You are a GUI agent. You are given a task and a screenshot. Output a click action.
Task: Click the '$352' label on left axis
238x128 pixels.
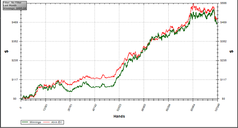pyautogui.click(x=15, y=41)
